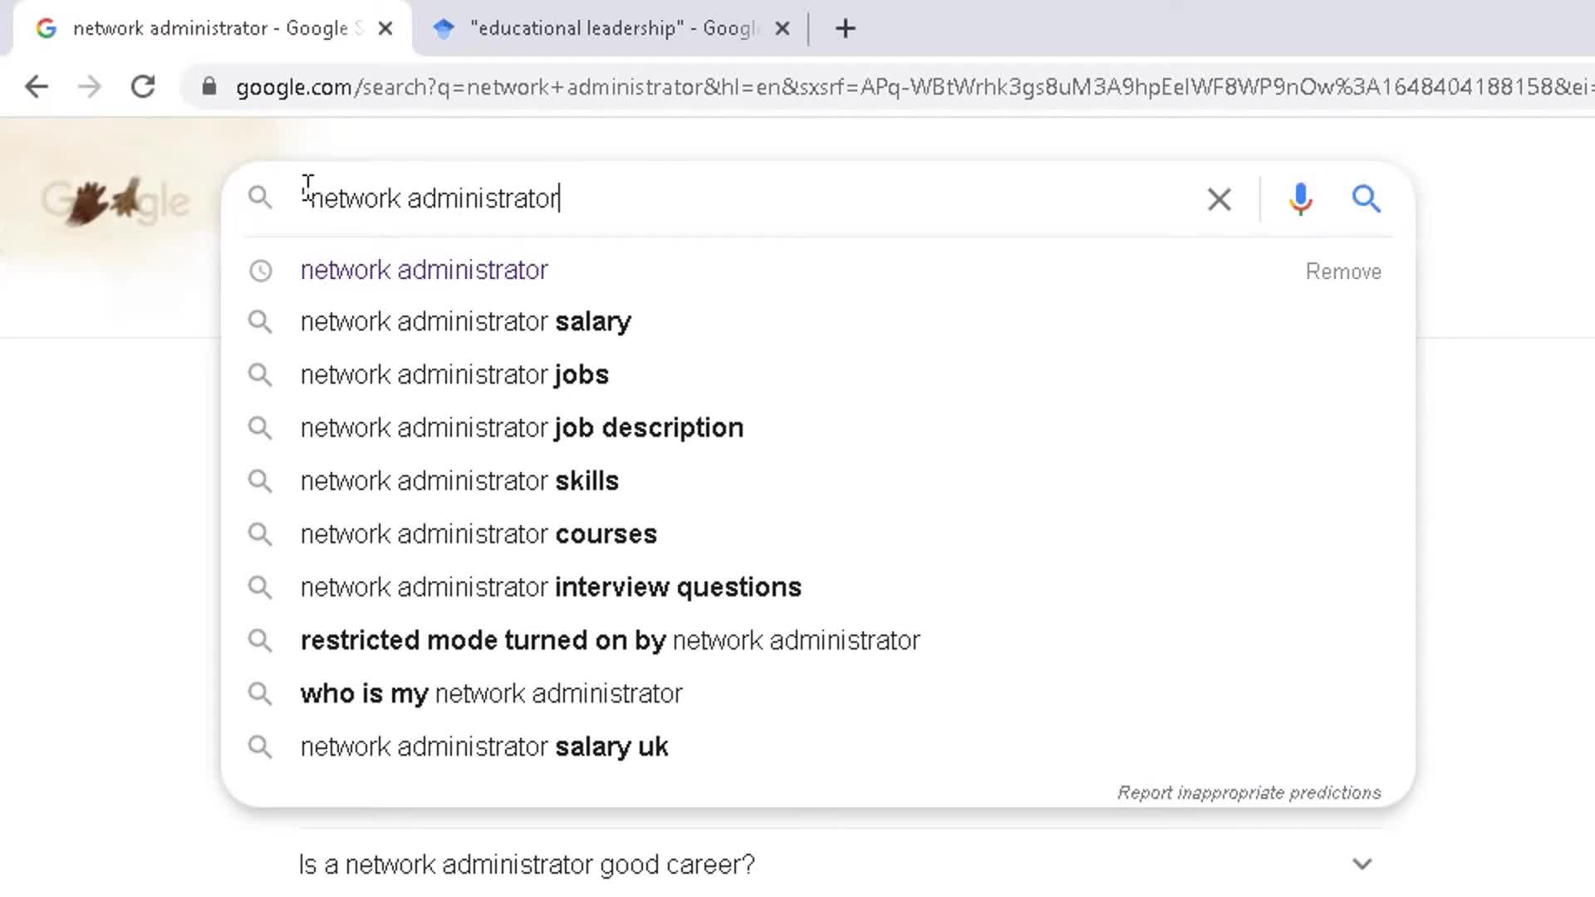Click the Google doodle logo
This screenshot has height=897, width=1595.
pos(115,201)
